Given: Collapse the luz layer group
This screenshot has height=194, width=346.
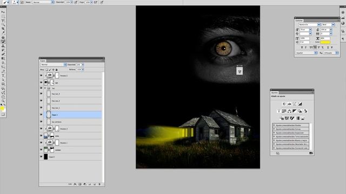Looking at the screenshot, I should click(45, 88).
